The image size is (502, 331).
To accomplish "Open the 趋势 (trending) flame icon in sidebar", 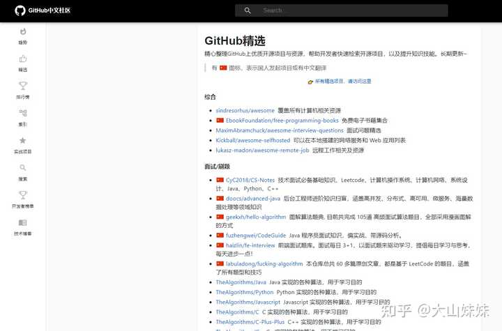I will [23, 31].
